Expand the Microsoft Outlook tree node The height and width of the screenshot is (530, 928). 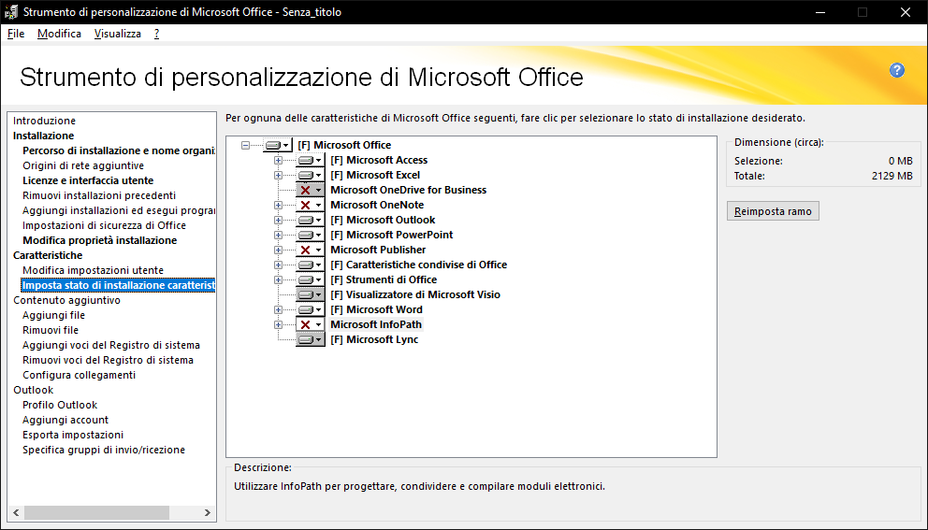278,220
